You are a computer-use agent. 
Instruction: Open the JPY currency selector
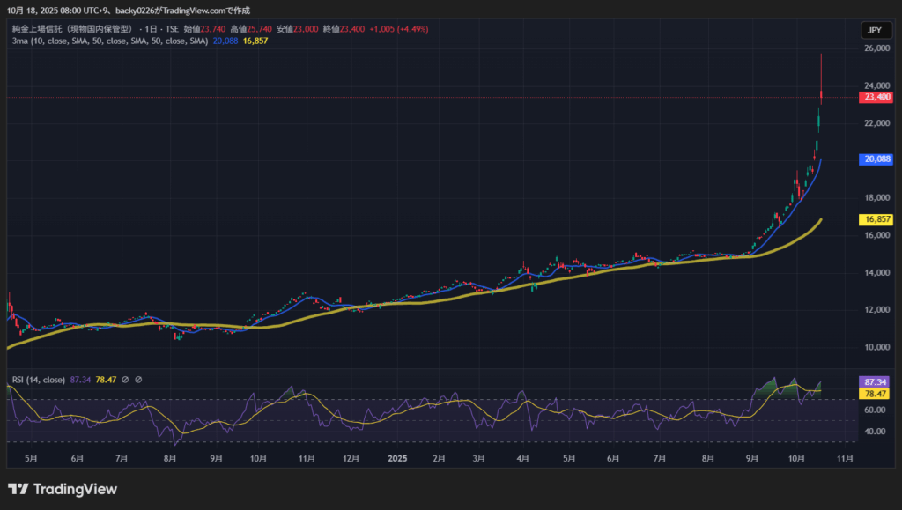pos(874,30)
